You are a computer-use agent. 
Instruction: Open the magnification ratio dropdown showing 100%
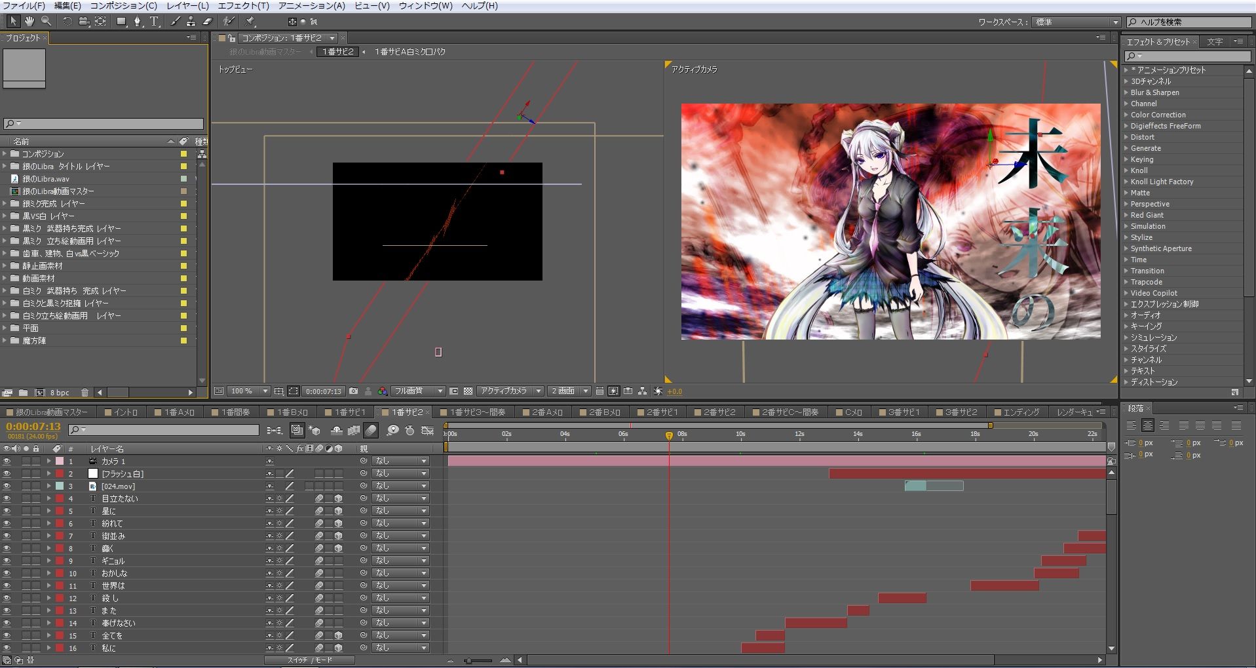tap(248, 391)
